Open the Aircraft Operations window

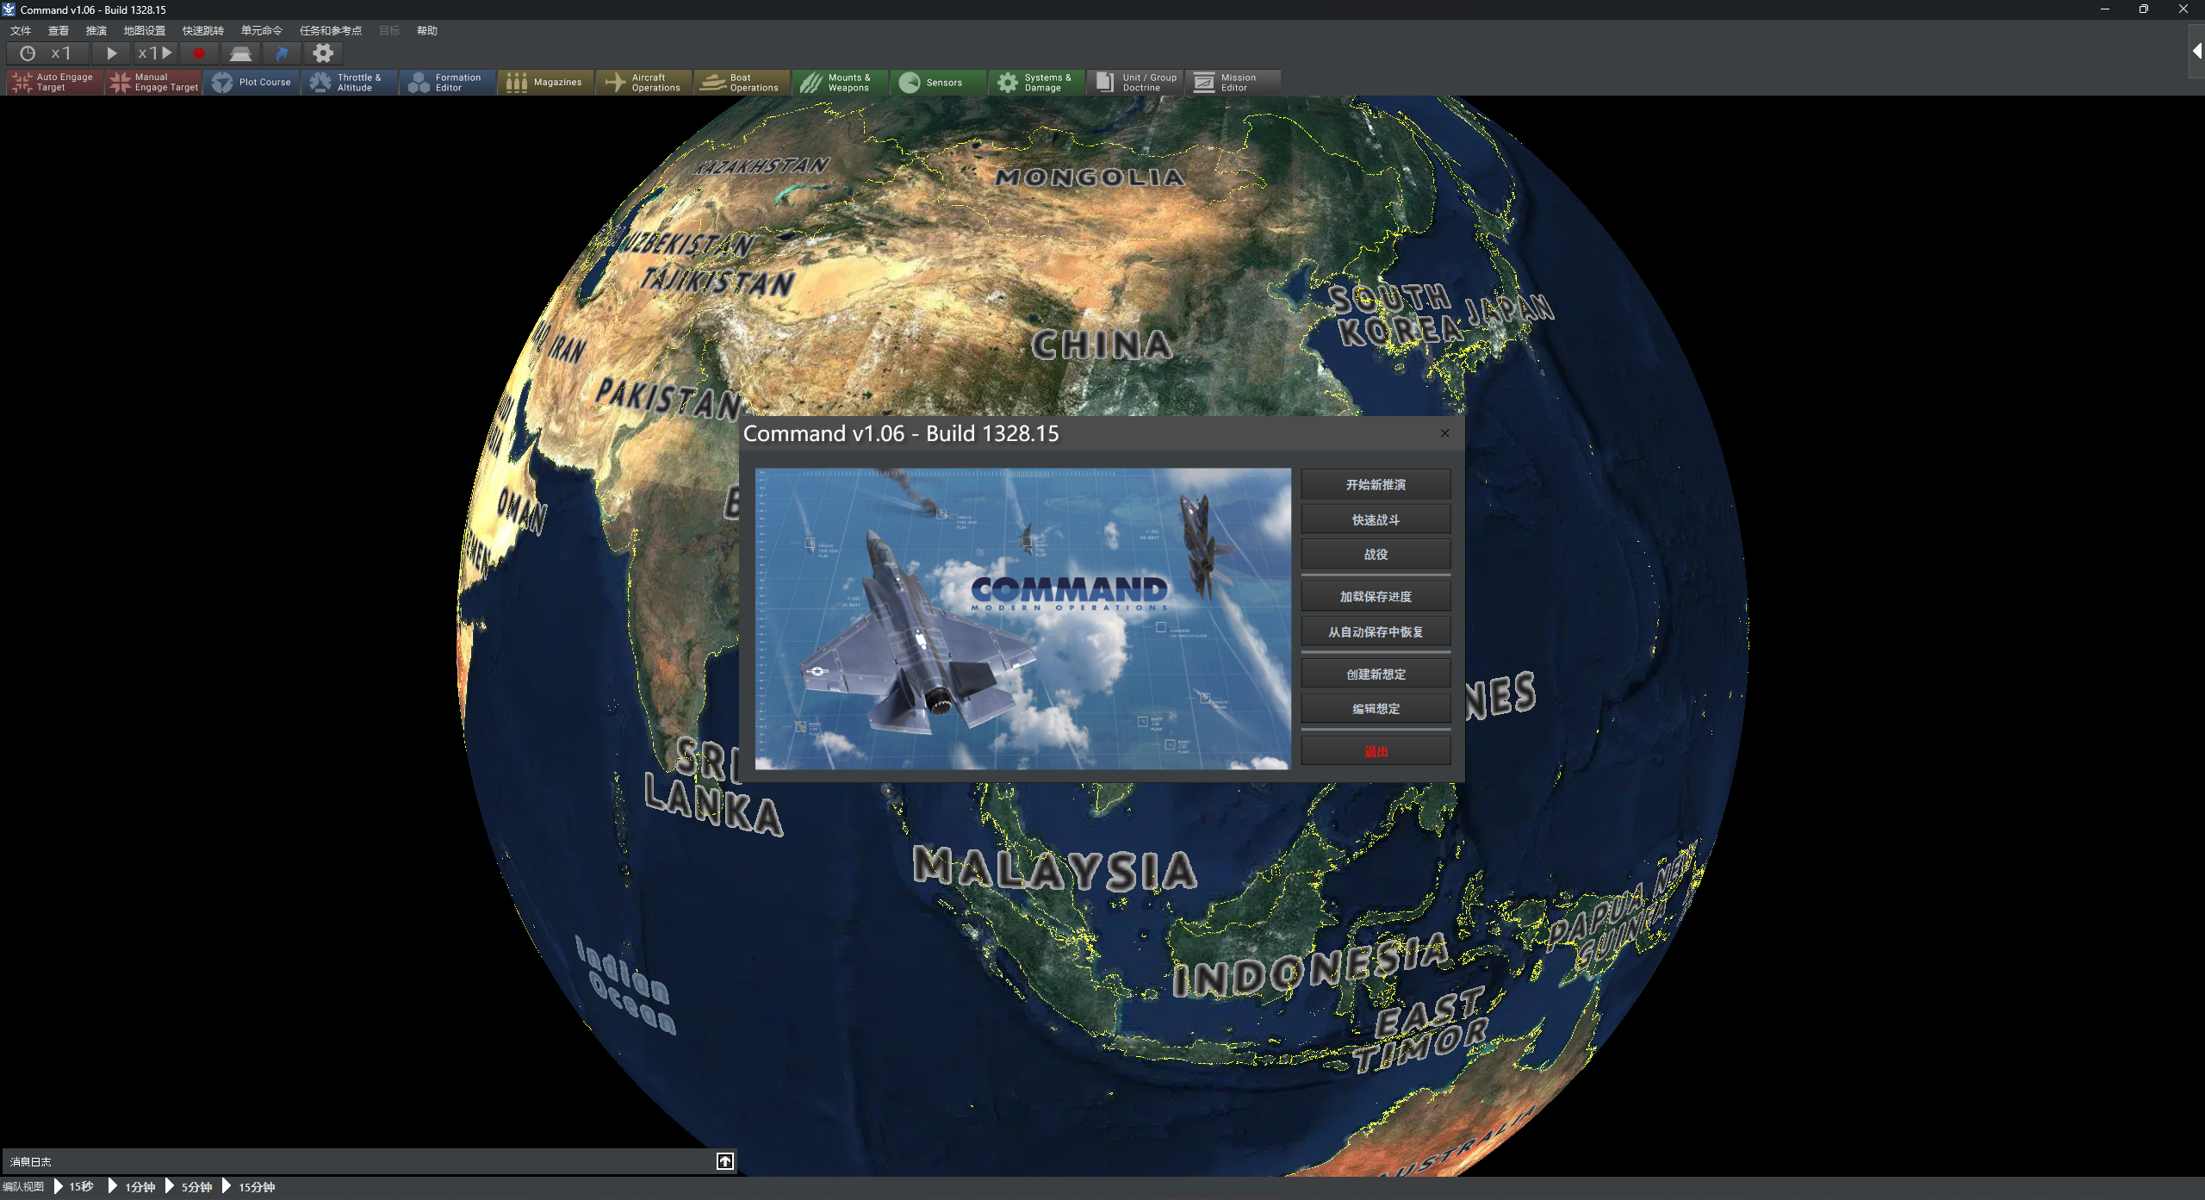pyautogui.click(x=644, y=82)
